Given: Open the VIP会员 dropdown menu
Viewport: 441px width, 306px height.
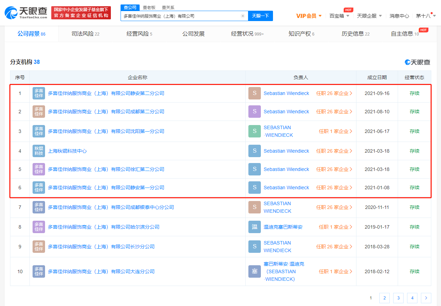Looking at the screenshot, I should click(x=309, y=16).
